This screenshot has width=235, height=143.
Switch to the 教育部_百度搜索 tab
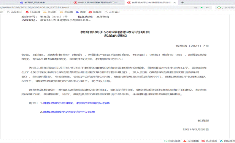[x=33, y=3]
